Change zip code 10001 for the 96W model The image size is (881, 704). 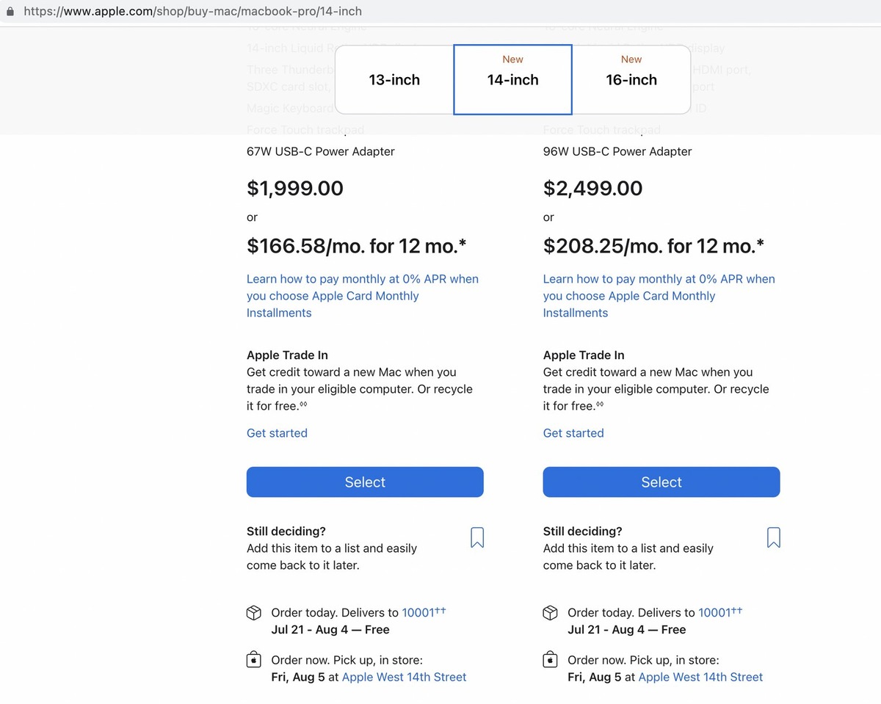coord(720,612)
